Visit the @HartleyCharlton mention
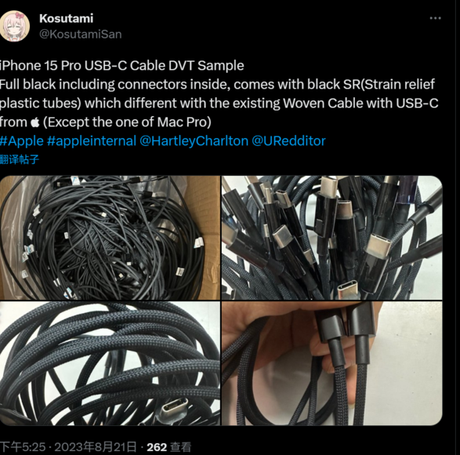Viewport: 460px width, 455px height. [x=194, y=141]
